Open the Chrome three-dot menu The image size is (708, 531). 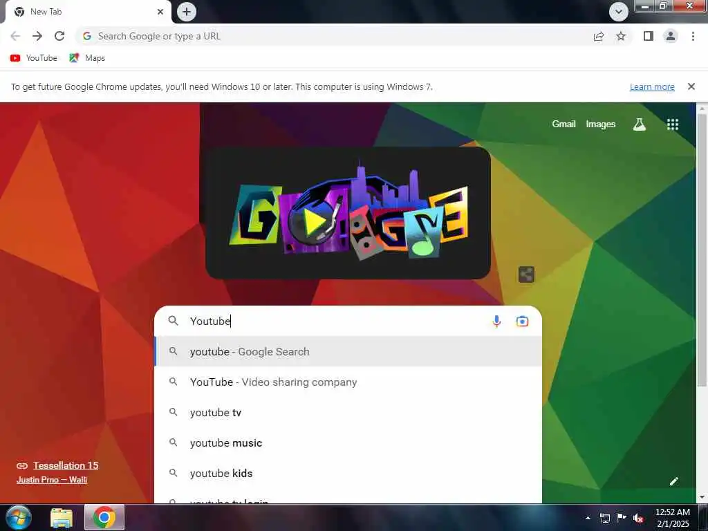coord(693,36)
